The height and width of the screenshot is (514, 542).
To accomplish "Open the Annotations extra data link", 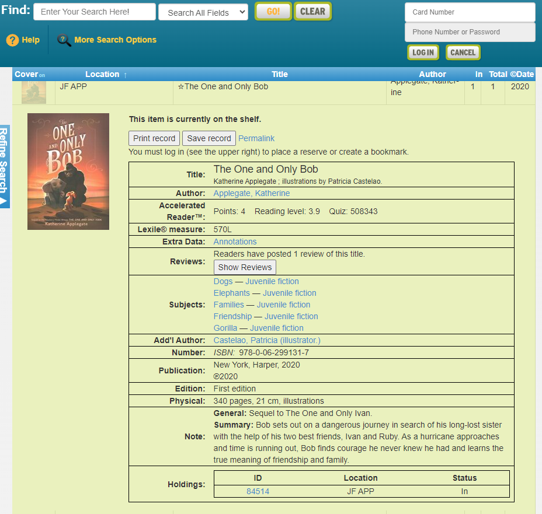I will point(235,242).
